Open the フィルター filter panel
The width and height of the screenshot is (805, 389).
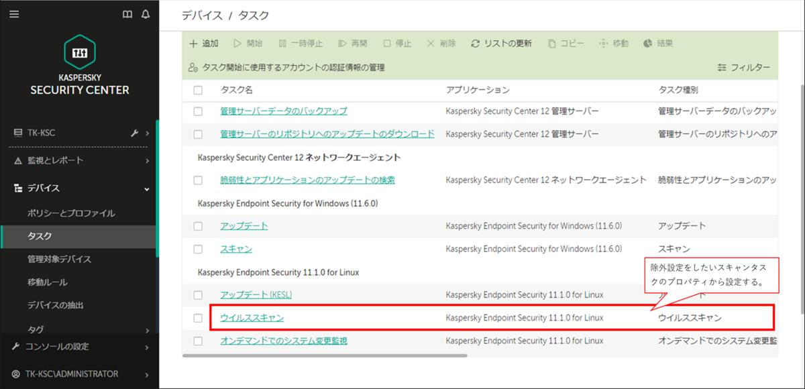pos(743,68)
